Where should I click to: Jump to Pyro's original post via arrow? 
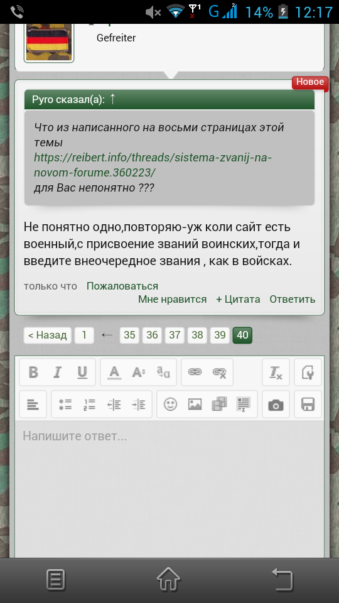pos(112,99)
